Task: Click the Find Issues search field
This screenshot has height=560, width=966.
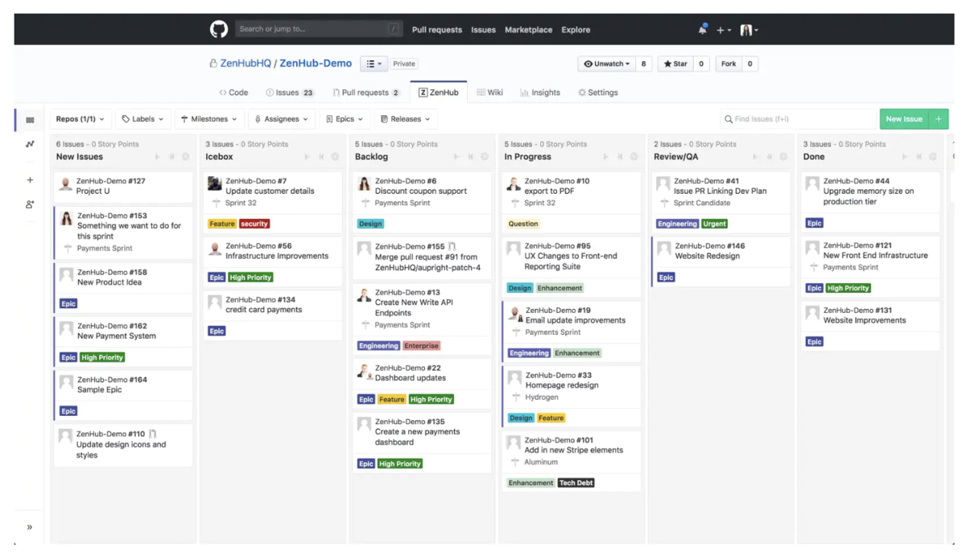Action: [797, 119]
